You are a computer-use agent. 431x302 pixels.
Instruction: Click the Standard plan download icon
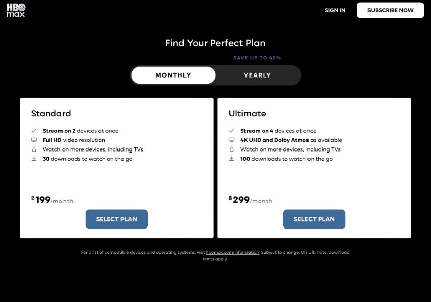click(x=34, y=159)
